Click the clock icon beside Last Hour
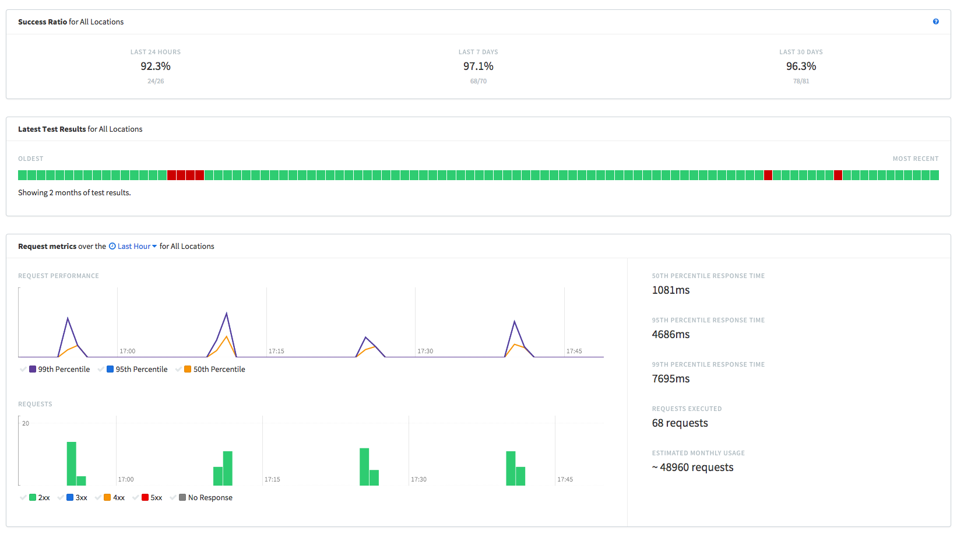 click(112, 246)
